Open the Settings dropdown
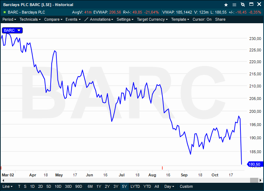264x191 pixels. [125, 19]
